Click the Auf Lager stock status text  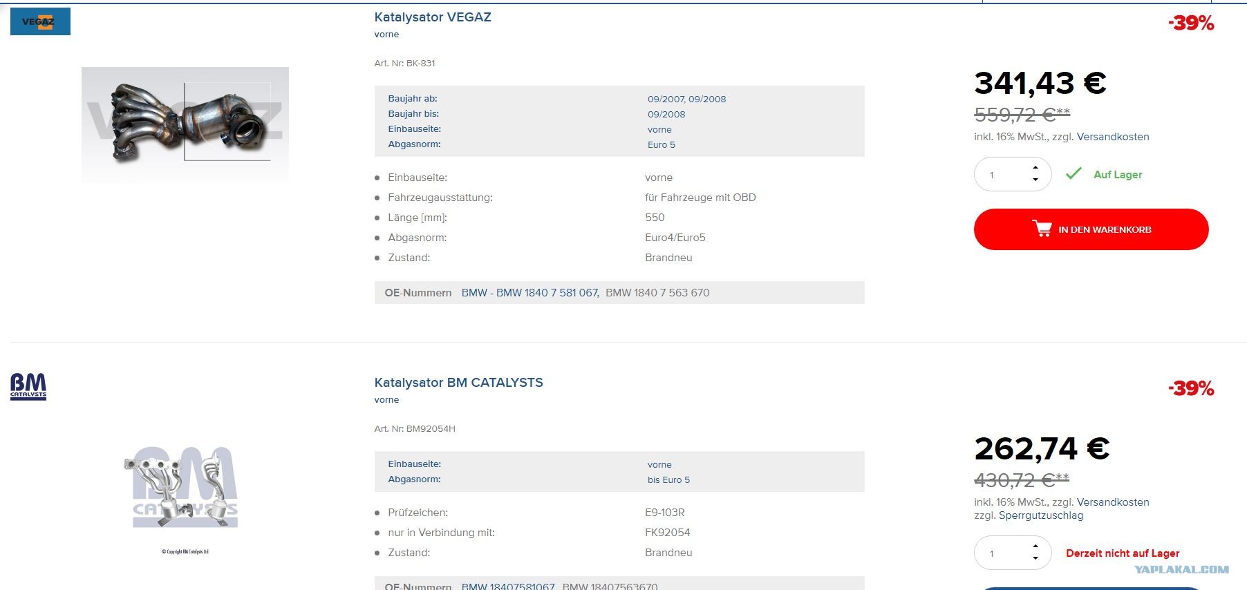click(1118, 175)
